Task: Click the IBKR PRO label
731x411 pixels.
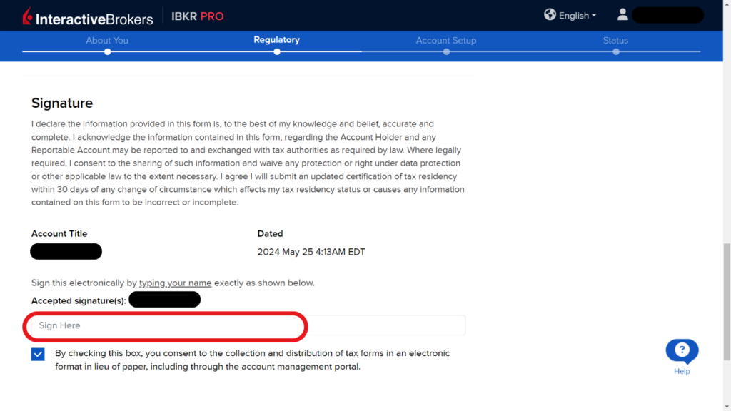Action: point(197,16)
